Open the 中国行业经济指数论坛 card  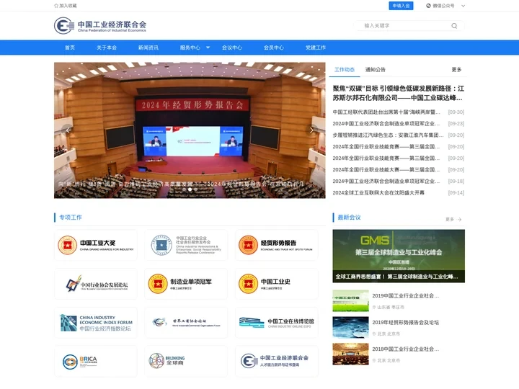96,323
